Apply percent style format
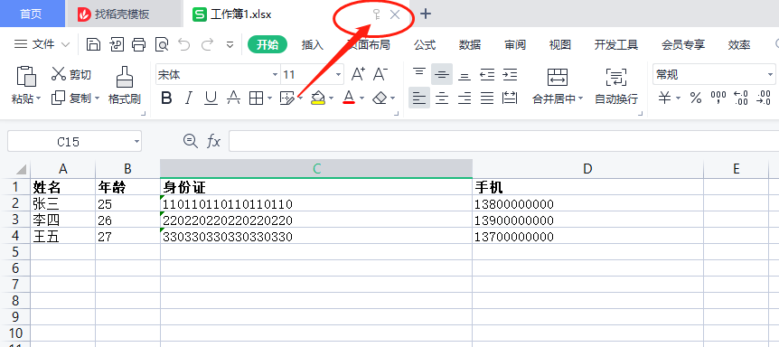The width and height of the screenshot is (779, 347). tap(696, 98)
